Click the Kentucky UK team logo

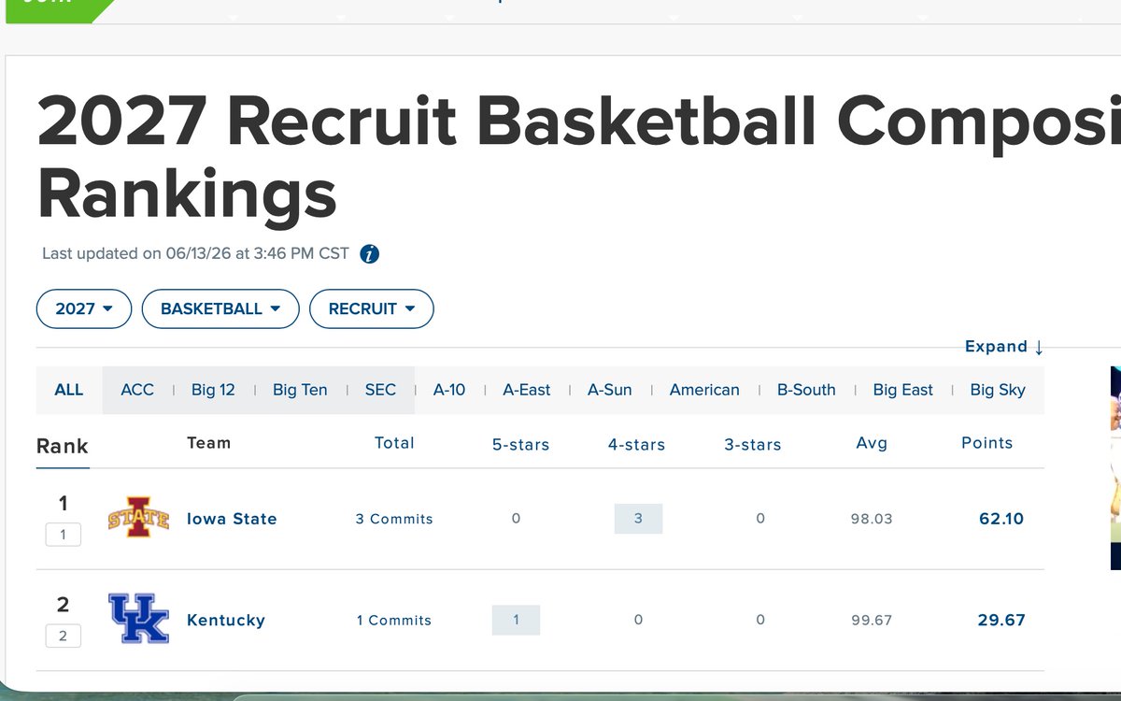(138, 619)
